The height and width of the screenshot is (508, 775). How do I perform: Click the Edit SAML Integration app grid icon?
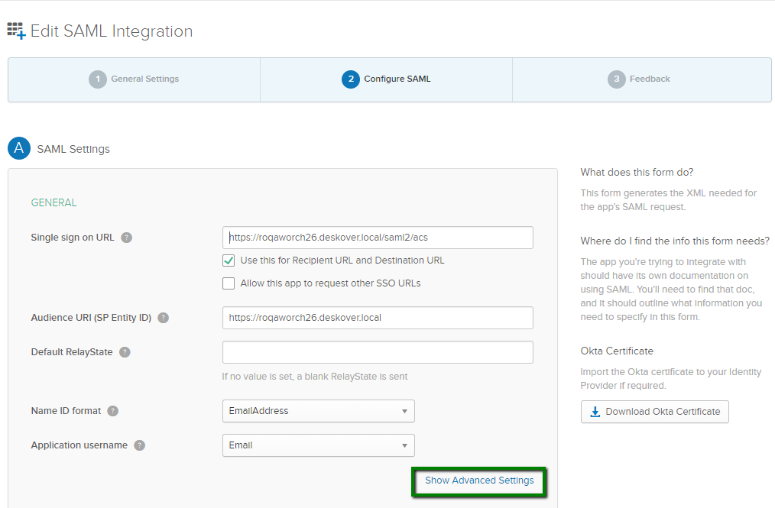(16, 31)
